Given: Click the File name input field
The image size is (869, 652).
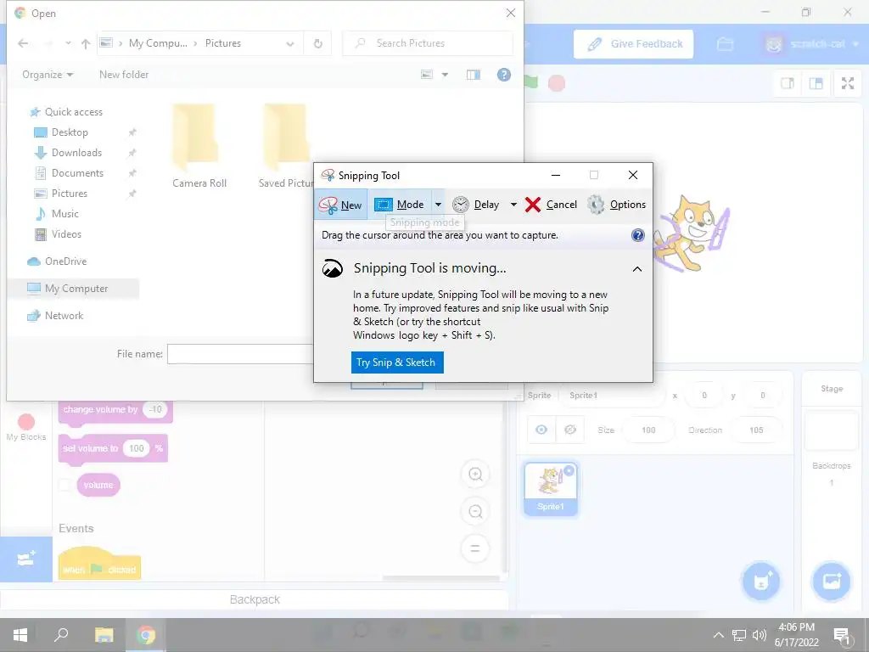Looking at the screenshot, I should coord(240,354).
